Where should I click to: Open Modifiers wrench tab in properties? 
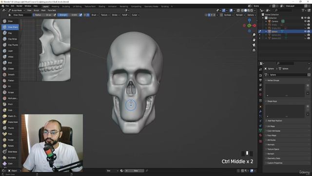[260, 111]
